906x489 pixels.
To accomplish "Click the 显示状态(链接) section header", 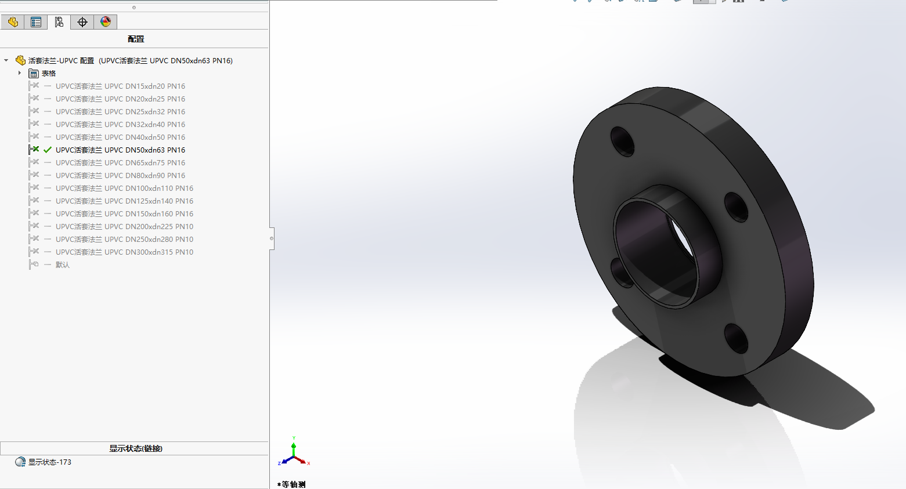I will click(x=135, y=448).
